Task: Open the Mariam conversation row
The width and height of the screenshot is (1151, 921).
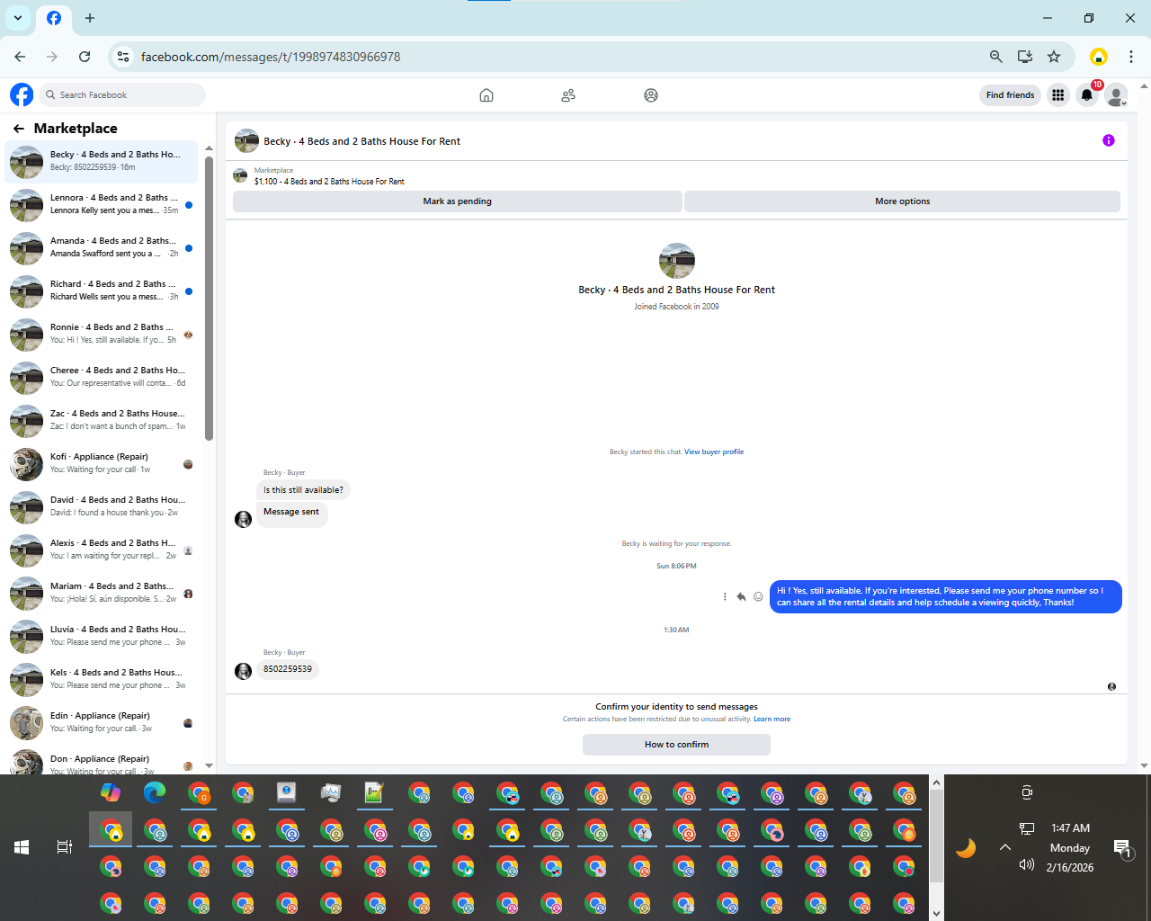Action: (101, 593)
